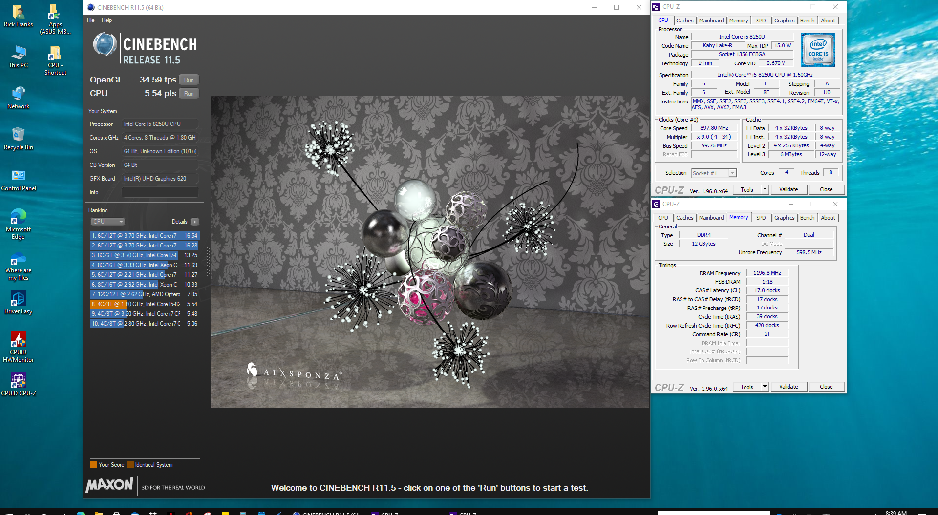Open the Help menu in Cinebench

[107, 20]
